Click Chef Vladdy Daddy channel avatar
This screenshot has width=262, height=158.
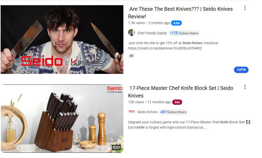tap(132, 33)
